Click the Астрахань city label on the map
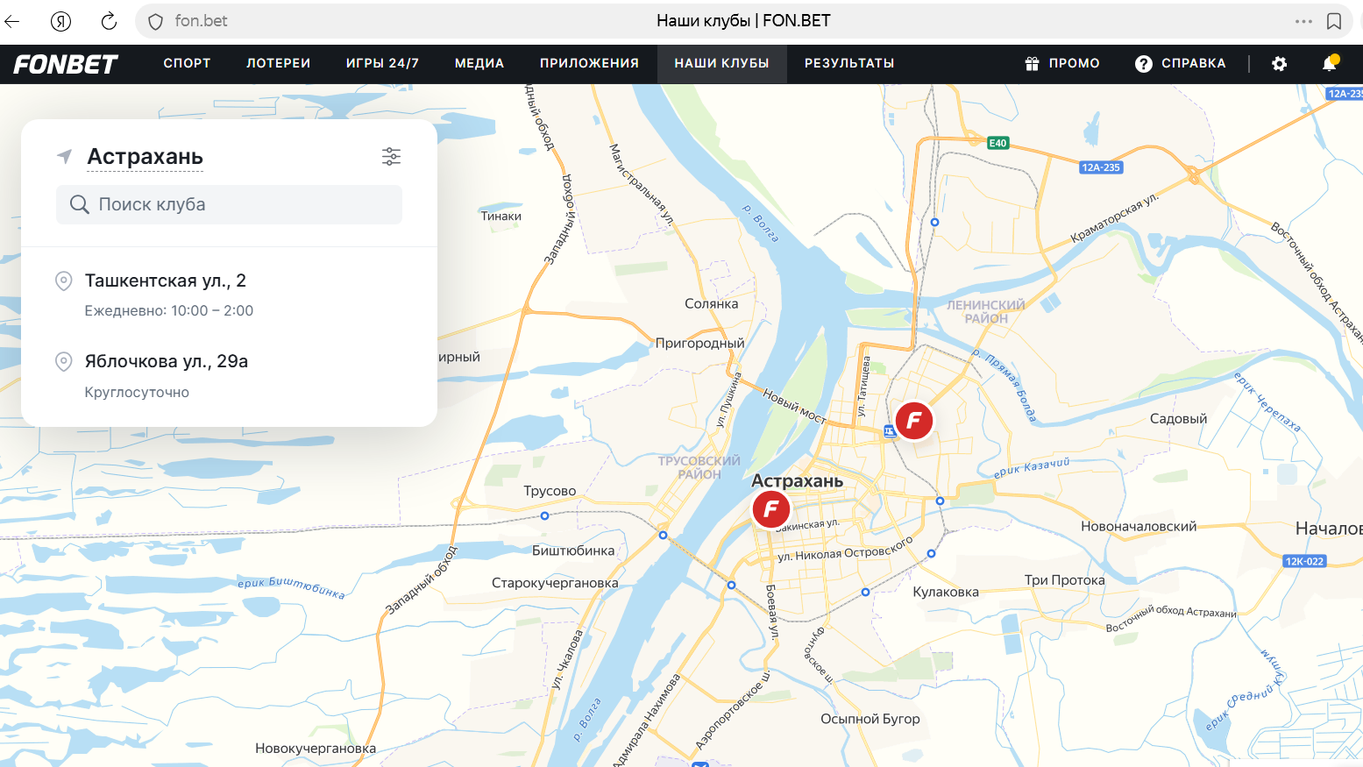Image resolution: width=1363 pixels, height=767 pixels. (798, 481)
